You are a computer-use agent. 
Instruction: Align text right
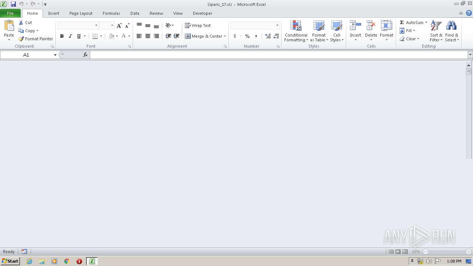(156, 36)
